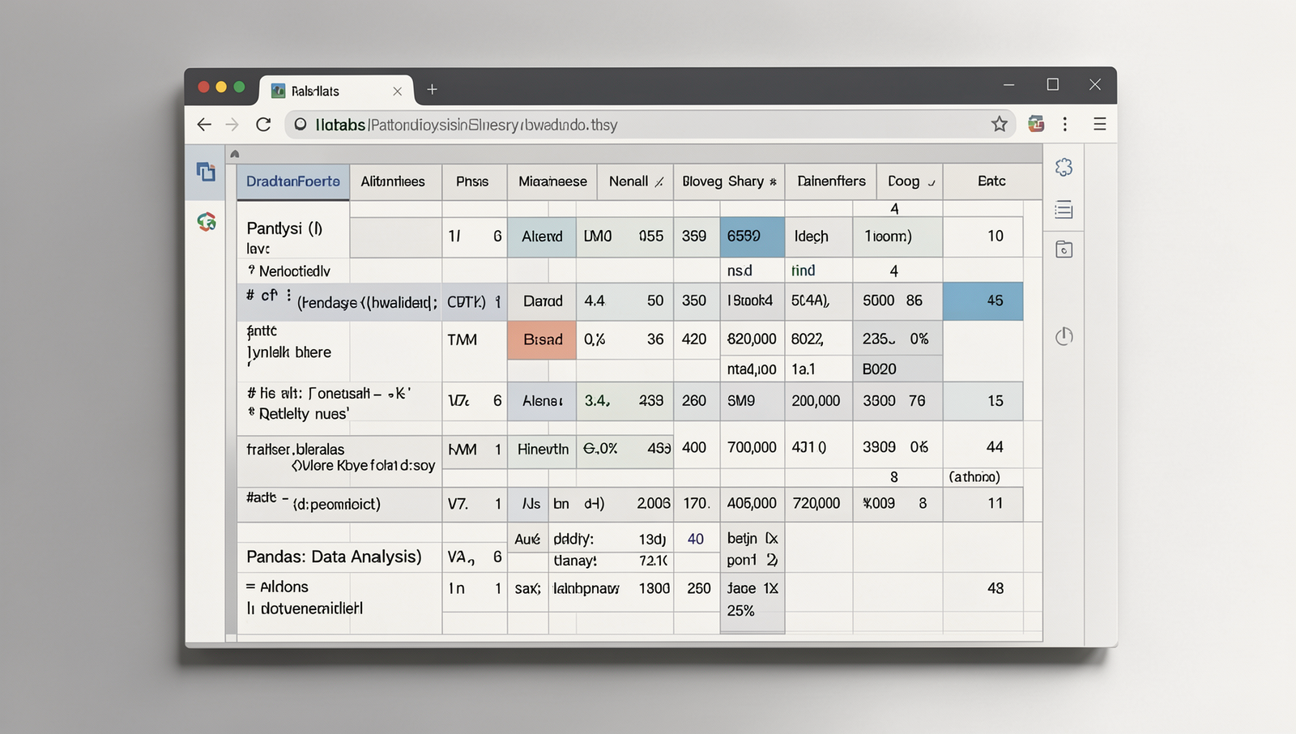The height and width of the screenshot is (734, 1296).
Task: Click the small up arrow above the table
Action: coord(235,154)
